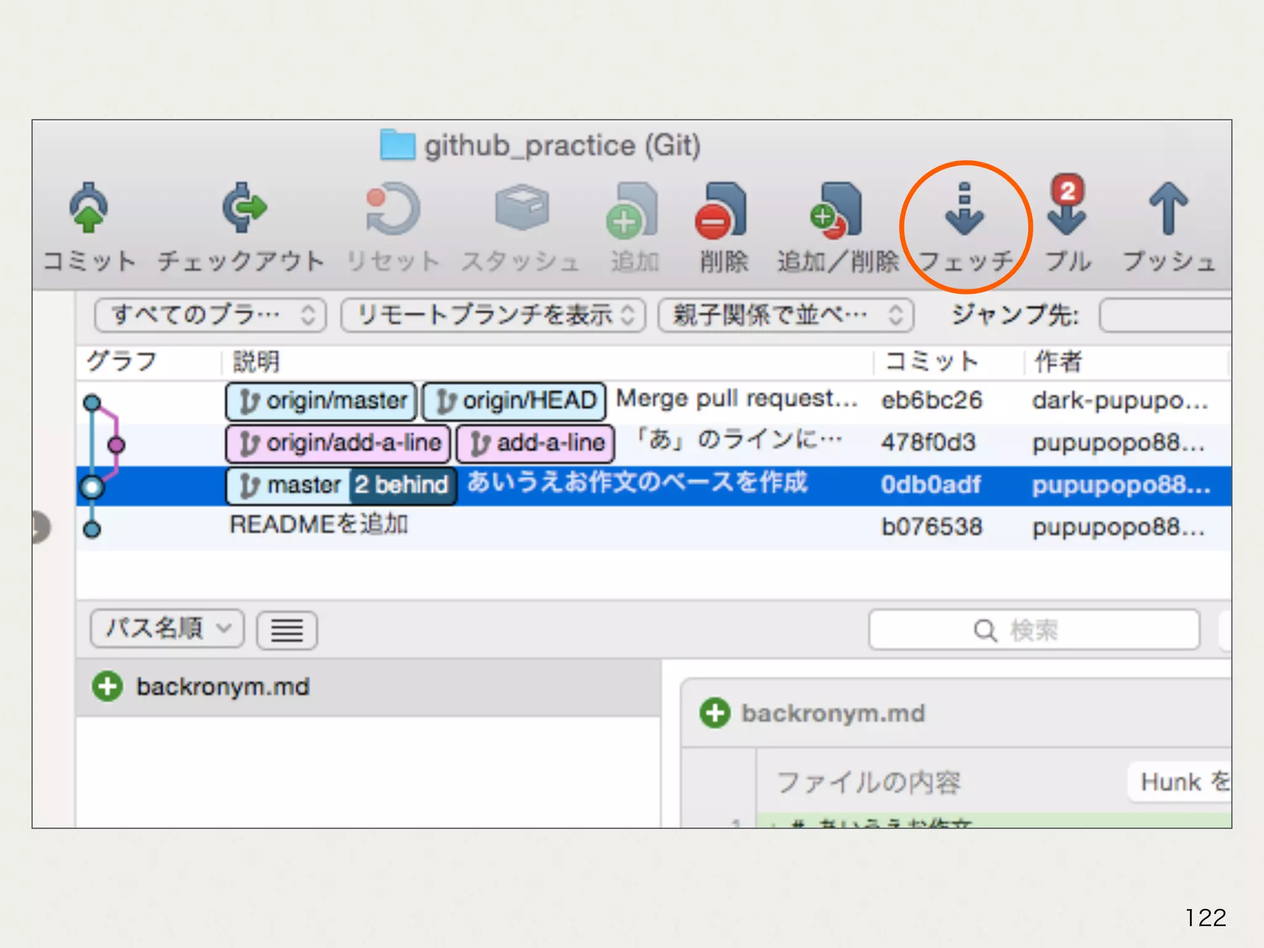Click the origin/add-a-line branch label

[338, 443]
